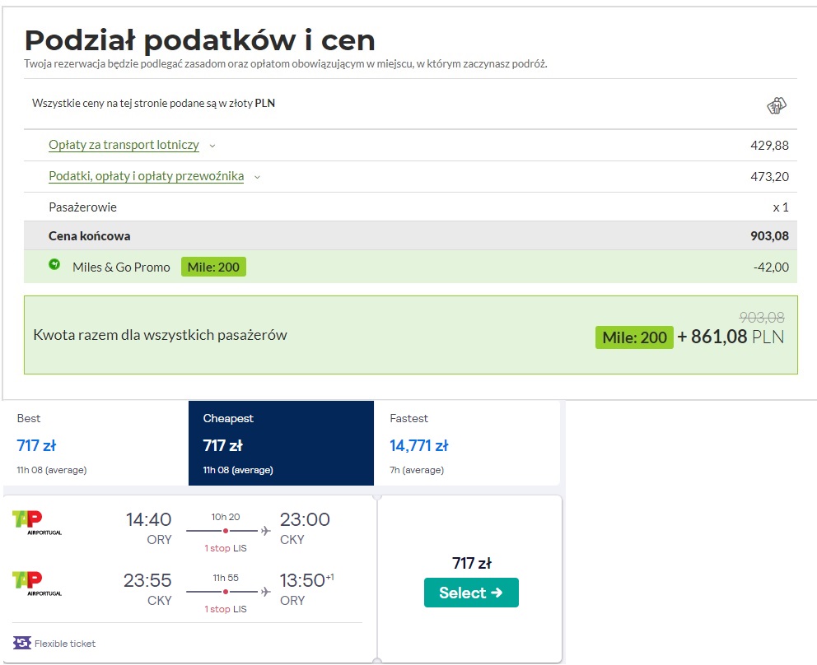Open the Opłaty za transport lotniczy link
This screenshot has width=817, height=665.
124,145
